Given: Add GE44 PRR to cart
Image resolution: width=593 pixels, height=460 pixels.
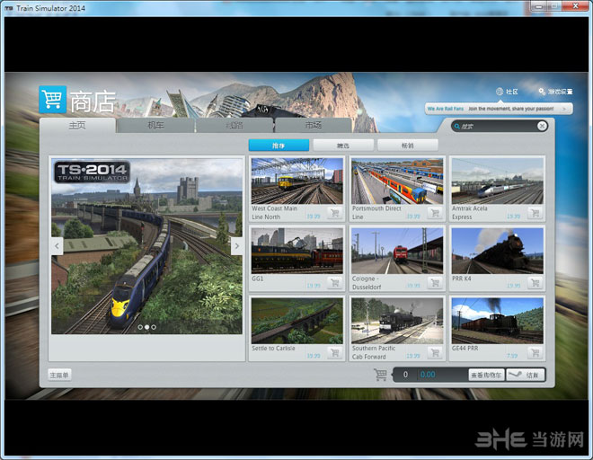Looking at the screenshot, I should pyautogui.click(x=535, y=352).
